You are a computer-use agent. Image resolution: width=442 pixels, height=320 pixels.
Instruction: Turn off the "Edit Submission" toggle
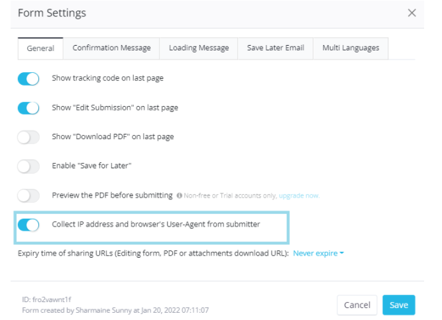[x=28, y=108]
